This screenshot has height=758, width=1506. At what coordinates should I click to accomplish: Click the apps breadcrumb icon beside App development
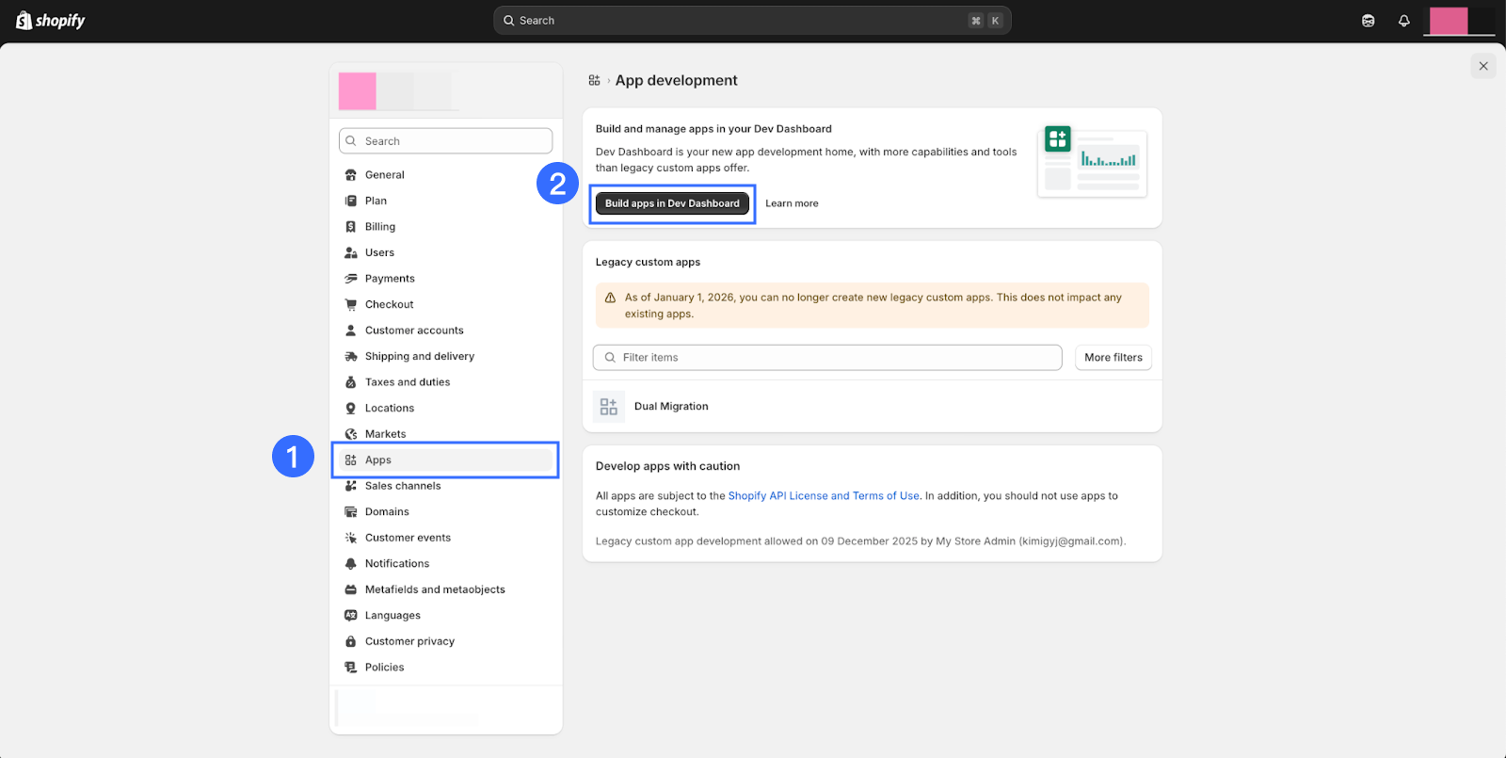(594, 81)
